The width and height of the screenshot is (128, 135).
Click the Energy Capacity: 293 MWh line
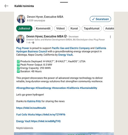pos(34,68)
